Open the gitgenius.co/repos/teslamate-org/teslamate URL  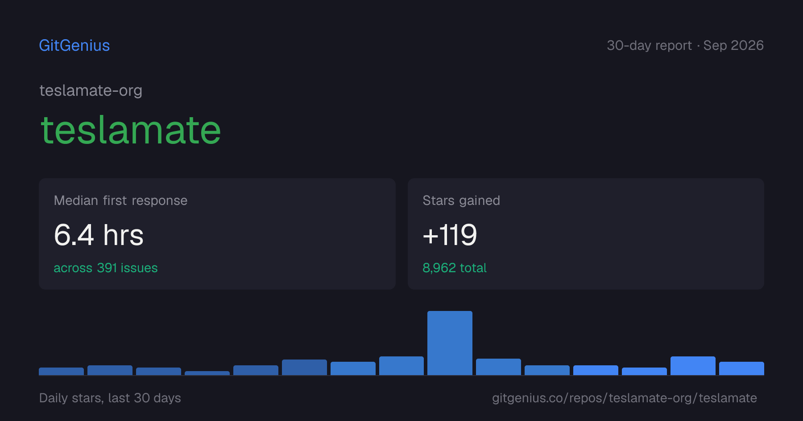[x=625, y=398]
